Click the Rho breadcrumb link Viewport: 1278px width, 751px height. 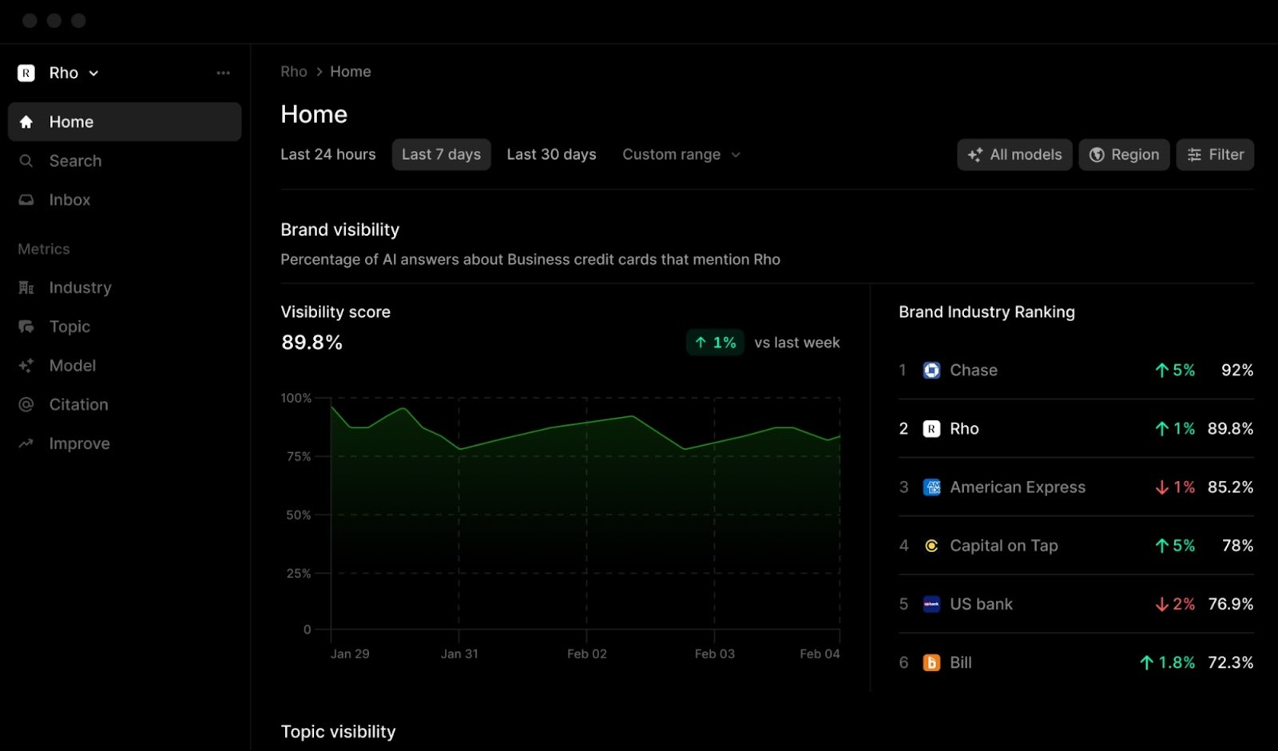[294, 71]
